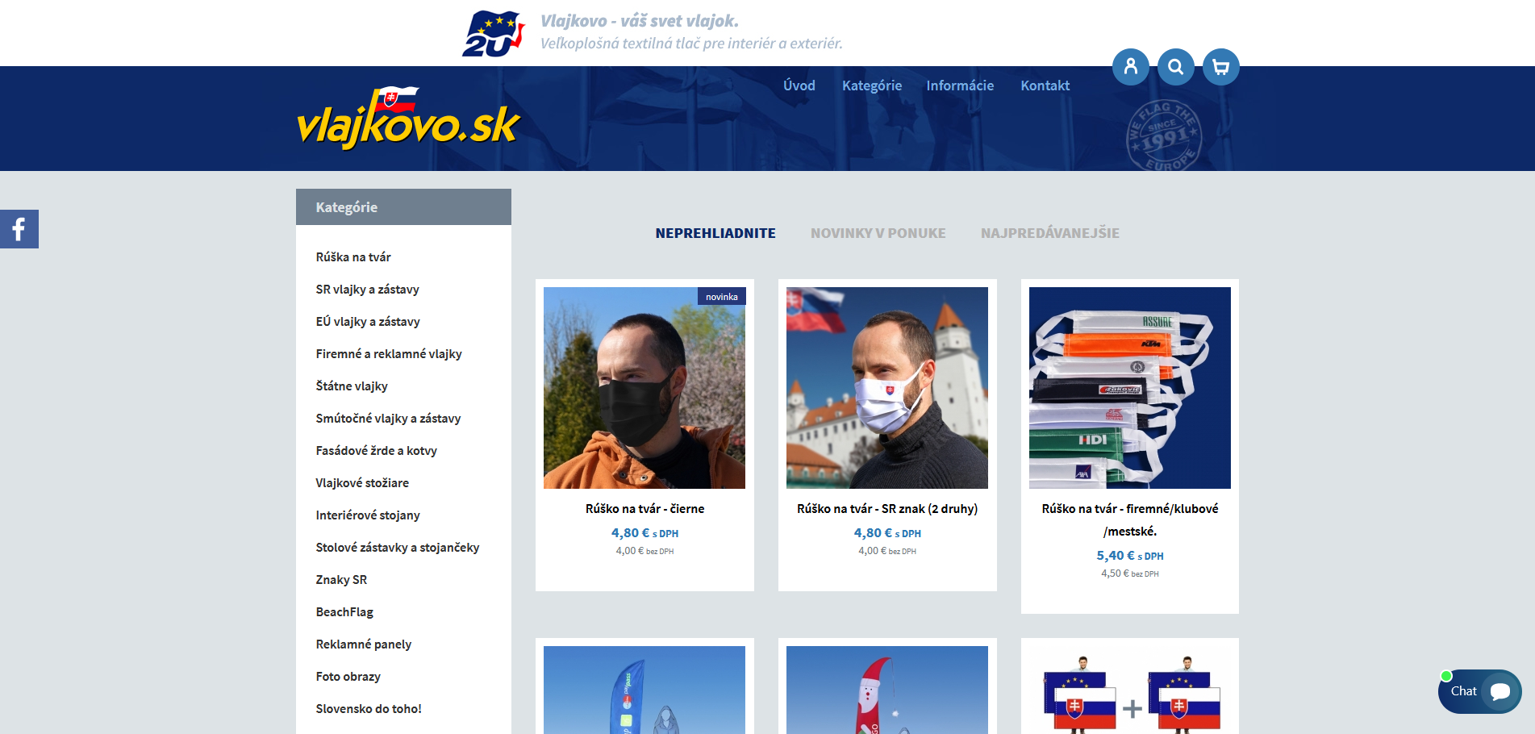Click the novinka badge on black mask
The width and height of the screenshot is (1535, 734).
(x=722, y=297)
